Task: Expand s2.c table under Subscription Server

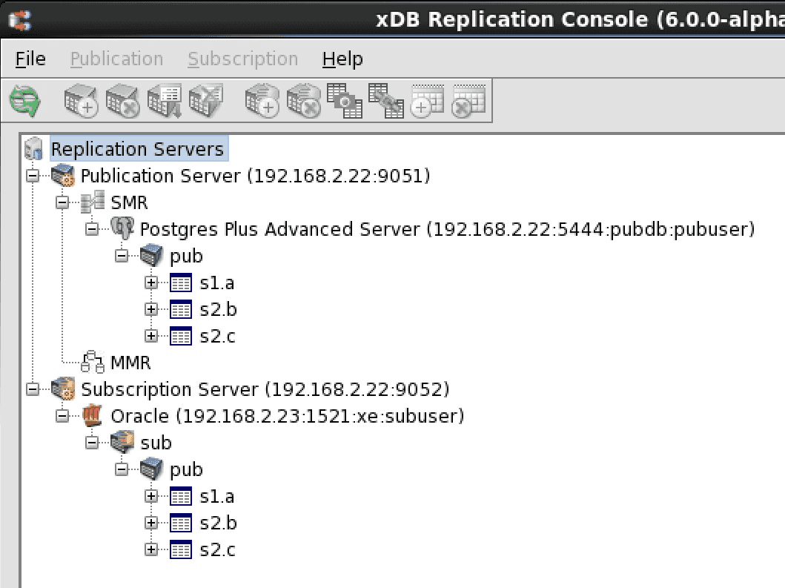Action: point(151,550)
